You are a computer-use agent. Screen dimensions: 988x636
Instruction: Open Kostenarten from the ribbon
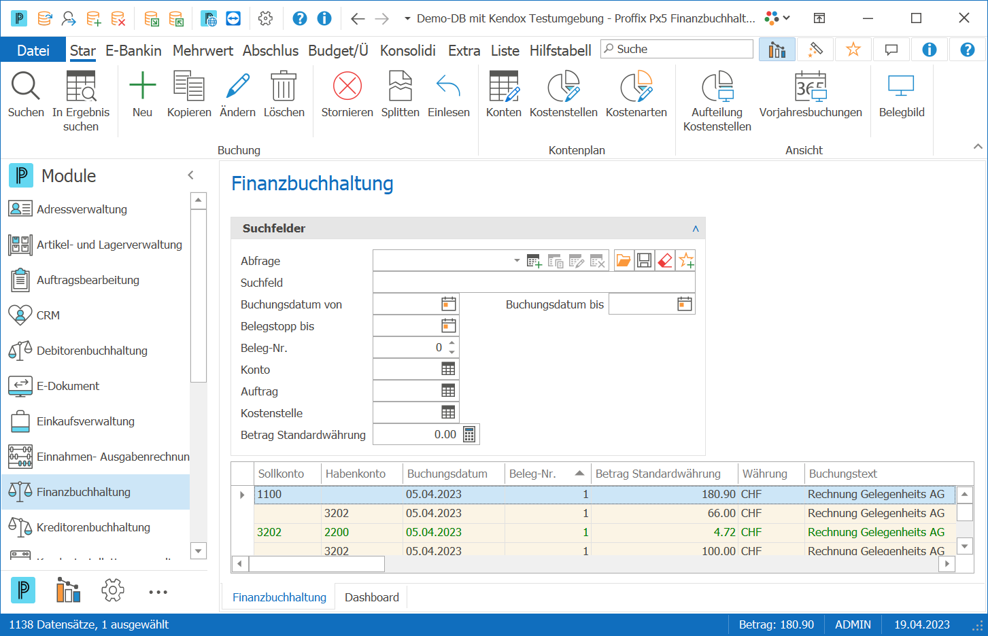coord(636,86)
